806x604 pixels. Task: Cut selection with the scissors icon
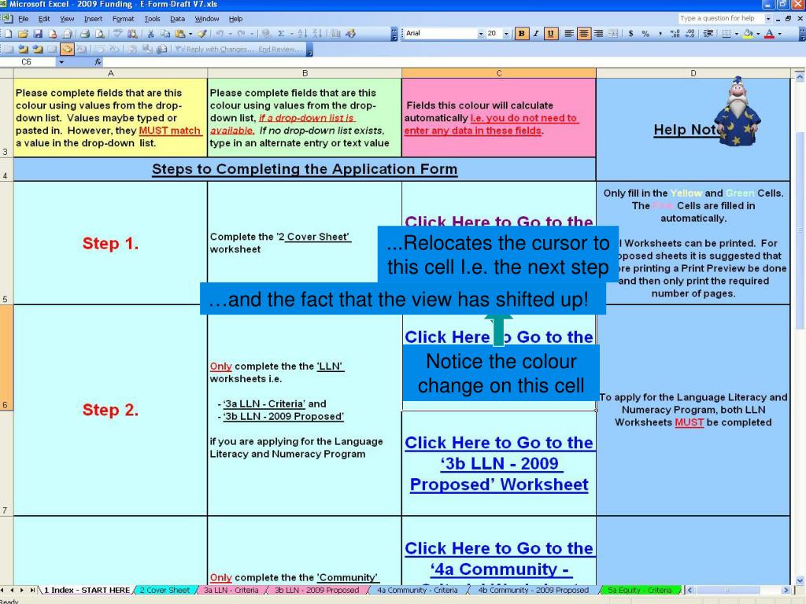click(x=150, y=33)
